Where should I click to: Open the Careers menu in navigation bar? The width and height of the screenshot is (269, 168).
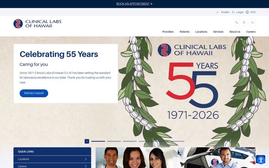click(251, 32)
